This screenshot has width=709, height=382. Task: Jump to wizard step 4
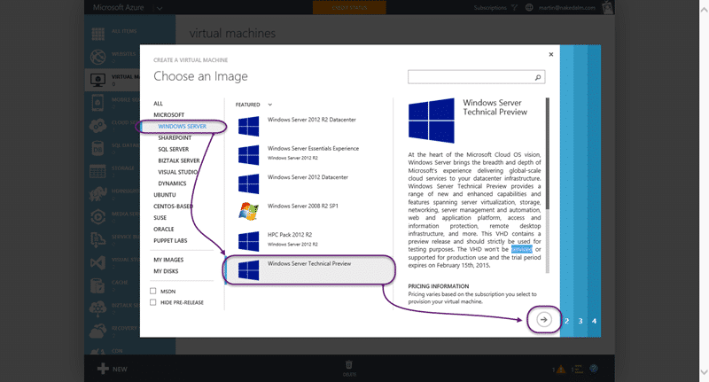click(x=594, y=321)
